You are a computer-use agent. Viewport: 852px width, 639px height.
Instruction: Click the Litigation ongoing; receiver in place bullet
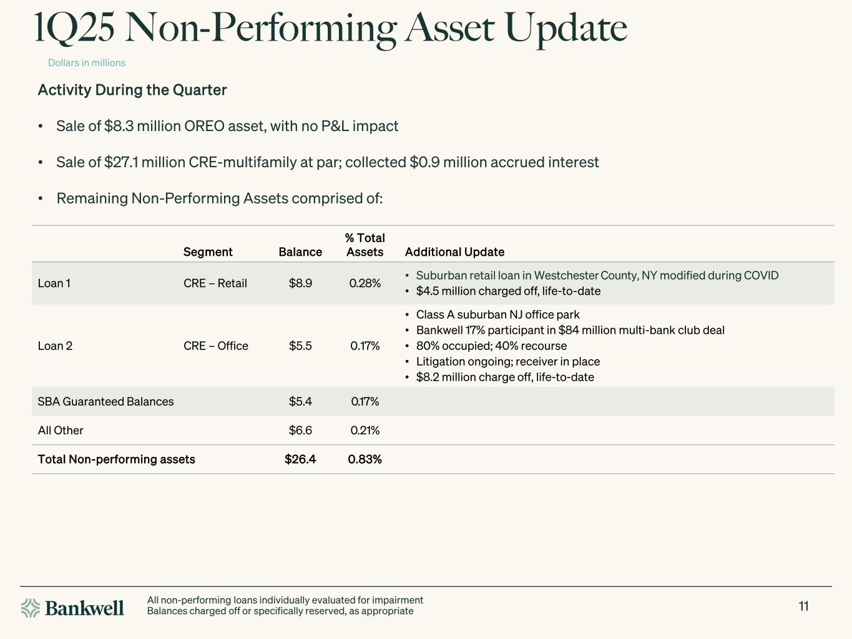(x=508, y=361)
